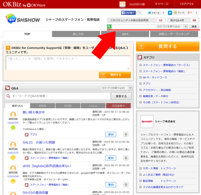Viewport: 201px width, 195px height.
Task: Expand the Q&A panel category filter dropdown
Action: click(117, 88)
